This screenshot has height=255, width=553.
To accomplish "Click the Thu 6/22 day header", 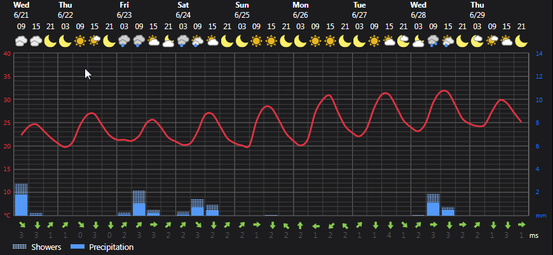I will pos(65,10).
